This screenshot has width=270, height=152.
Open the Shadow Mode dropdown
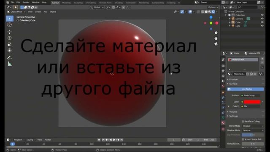click(x=253, y=130)
